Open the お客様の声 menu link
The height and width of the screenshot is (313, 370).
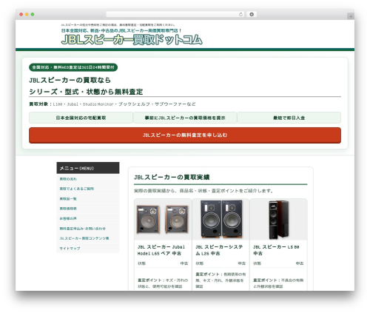click(68, 218)
